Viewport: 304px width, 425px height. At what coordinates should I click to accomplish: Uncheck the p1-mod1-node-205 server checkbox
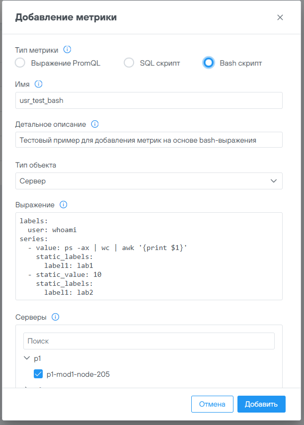[x=38, y=374]
